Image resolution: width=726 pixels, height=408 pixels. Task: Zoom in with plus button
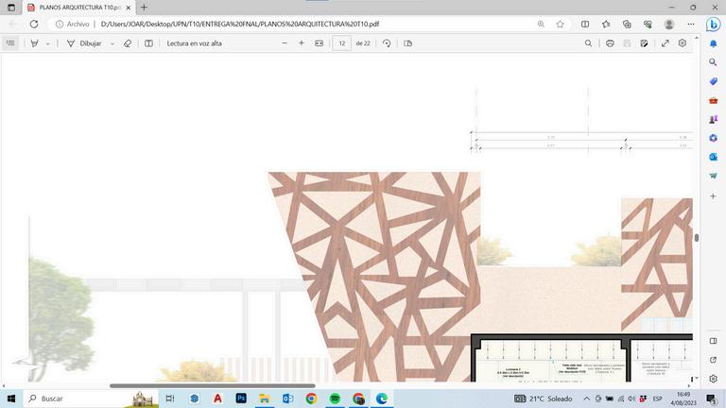point(302,43)
